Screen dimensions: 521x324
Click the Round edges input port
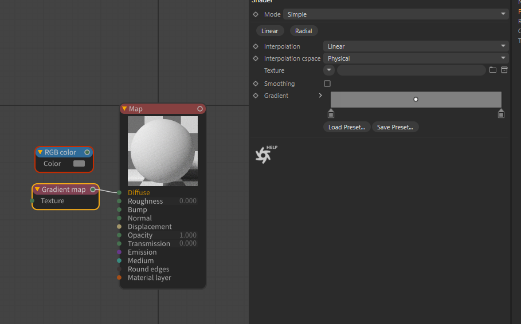(x=119, y=269)
